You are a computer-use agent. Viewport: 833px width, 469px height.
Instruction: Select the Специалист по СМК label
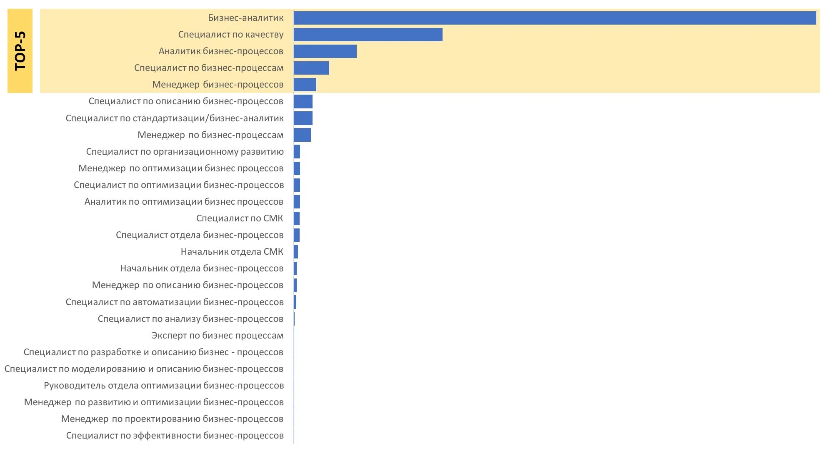pyautogui.click(x=240, y=218)
